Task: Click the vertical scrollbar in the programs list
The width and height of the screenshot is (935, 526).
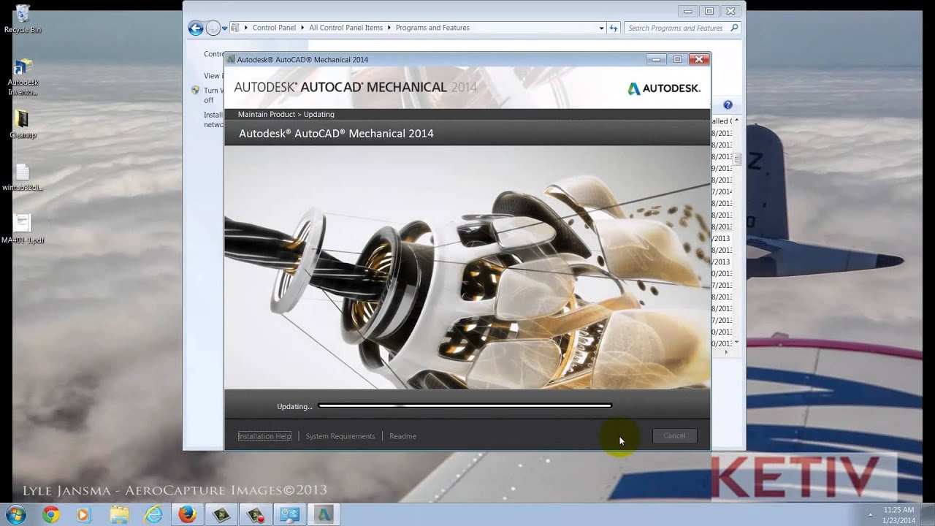Action: [x=737, y=159]
